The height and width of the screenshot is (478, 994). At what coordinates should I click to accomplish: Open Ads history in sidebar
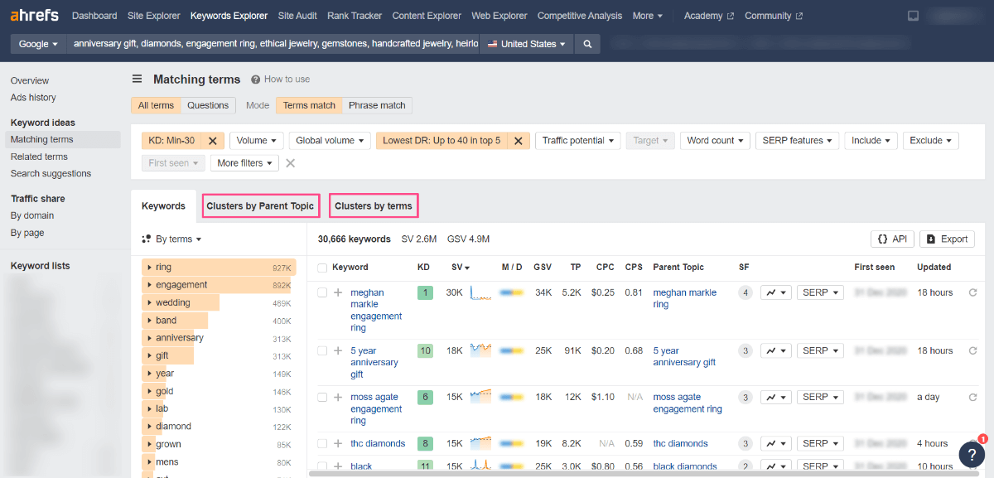pyautogui.click(x=33, y=98)
